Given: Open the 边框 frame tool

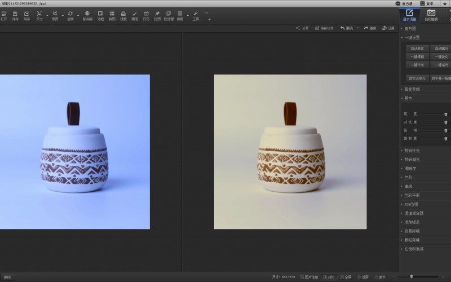Looking at the screenshot, I should tap(100, 16).
